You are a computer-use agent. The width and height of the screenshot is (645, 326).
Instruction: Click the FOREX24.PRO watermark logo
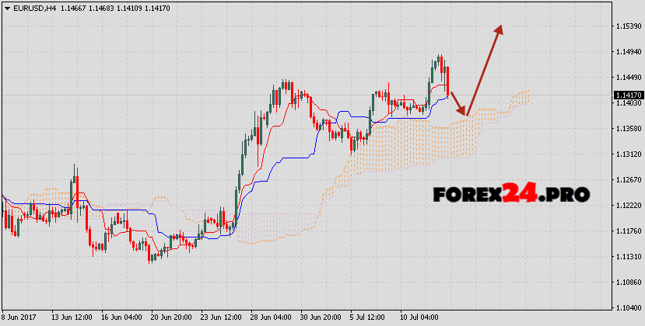(x=510, y=194)
